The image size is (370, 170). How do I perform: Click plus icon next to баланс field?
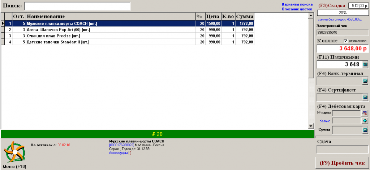[365, 121]
